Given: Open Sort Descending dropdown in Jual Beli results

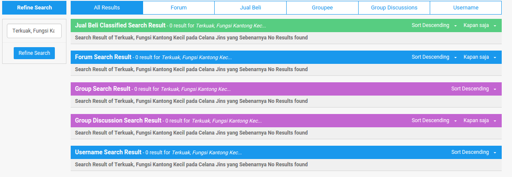Looking at the screenshot, I should 434,25.
